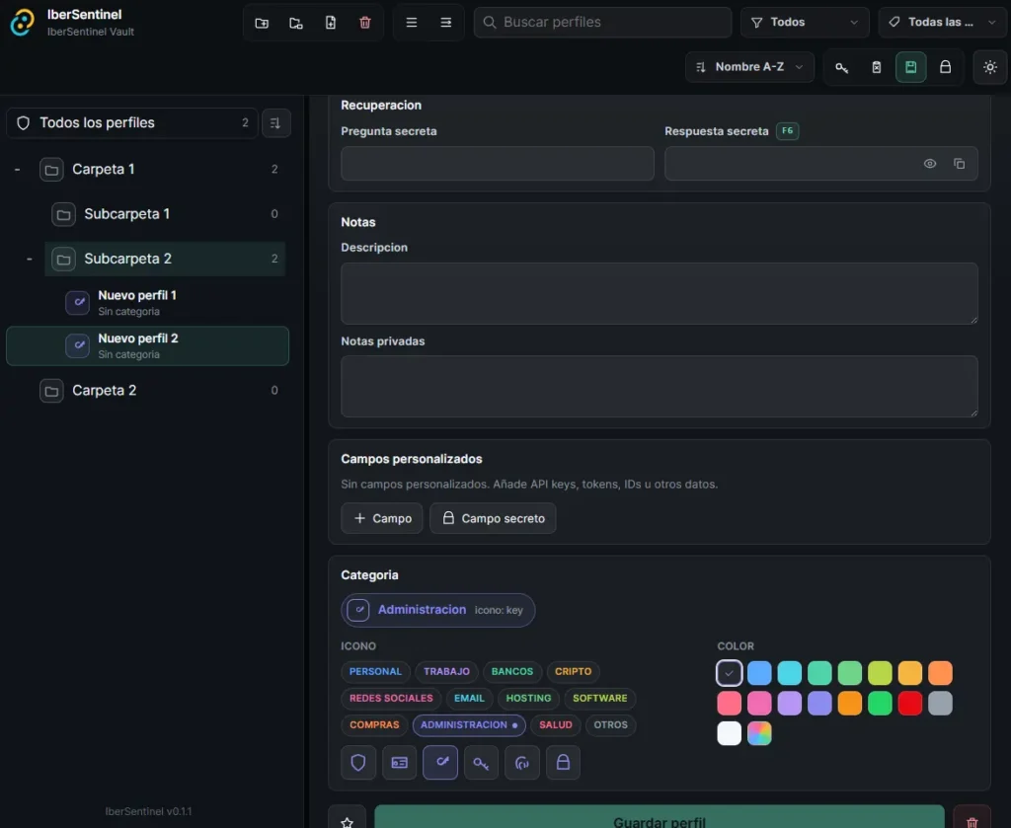Choose the shield profile icon
The image size is (1011, 828).
pyautogui.click(x=357, y=763)
